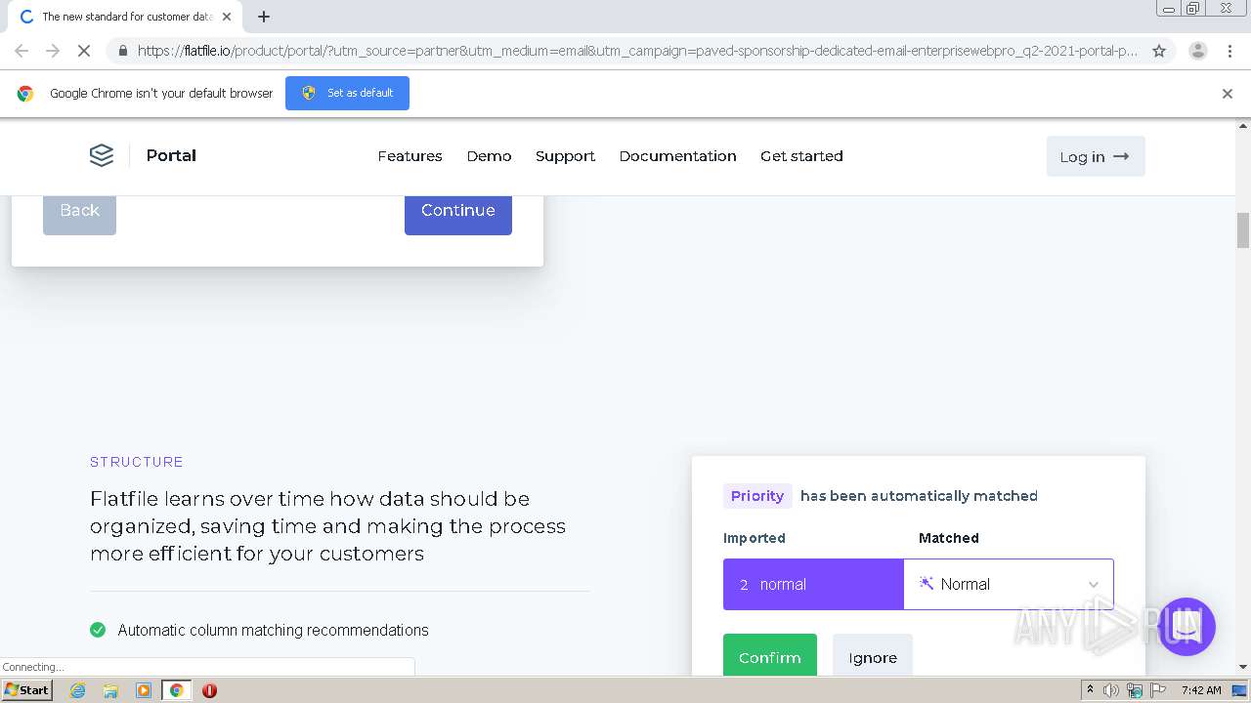1251x703 pixels.
Task: Click 'Automatic column matching recommendations' text
Action: click(x=273, y=630)
